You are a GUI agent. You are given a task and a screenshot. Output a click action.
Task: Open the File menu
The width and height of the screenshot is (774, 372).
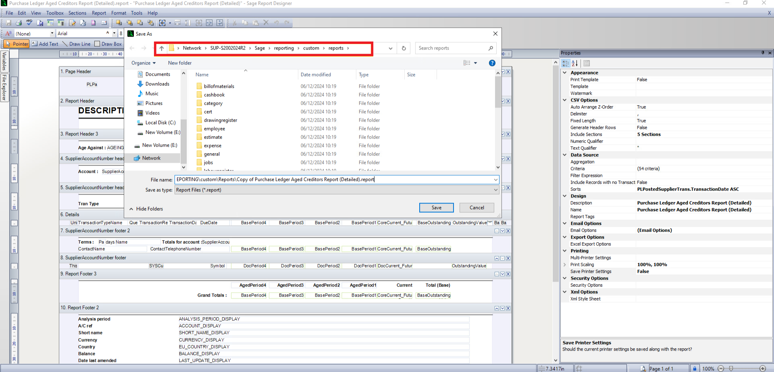tap(9, 13)
